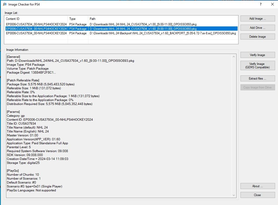Click the Content ID line under Params

pyautogui.click(x=50, y=120)
